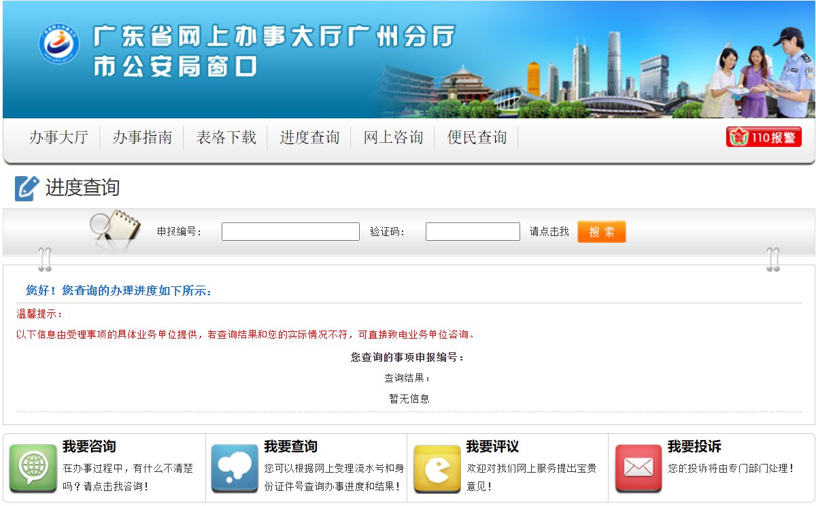Click into the 验证码 input field
816x506 pixels.
(473, 232)
